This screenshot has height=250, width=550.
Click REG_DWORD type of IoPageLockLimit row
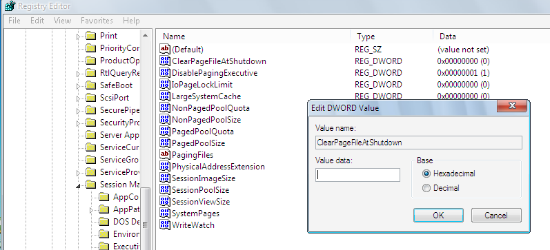[378, 85]
